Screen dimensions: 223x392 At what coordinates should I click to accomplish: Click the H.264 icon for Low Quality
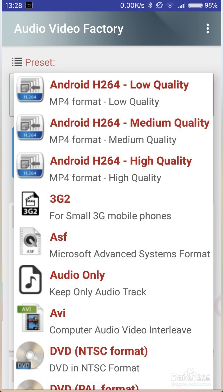30,89
